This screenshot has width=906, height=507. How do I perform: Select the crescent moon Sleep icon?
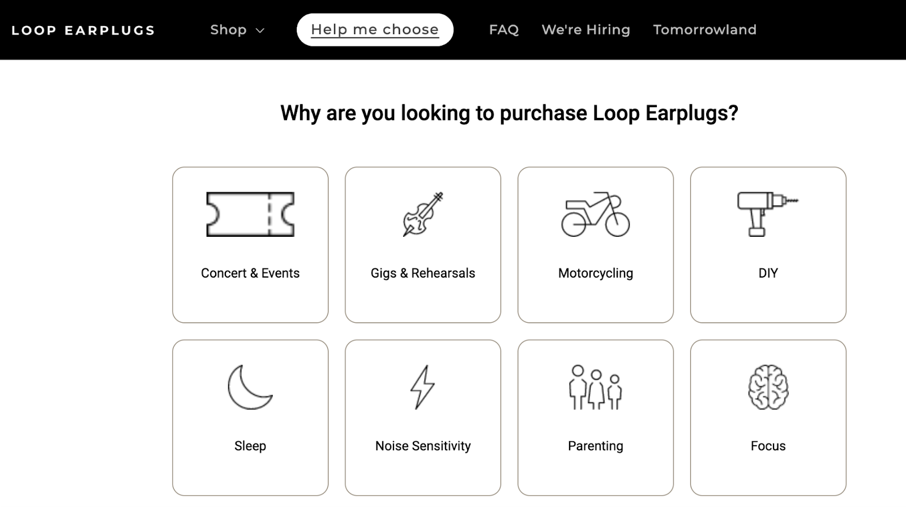250,387
